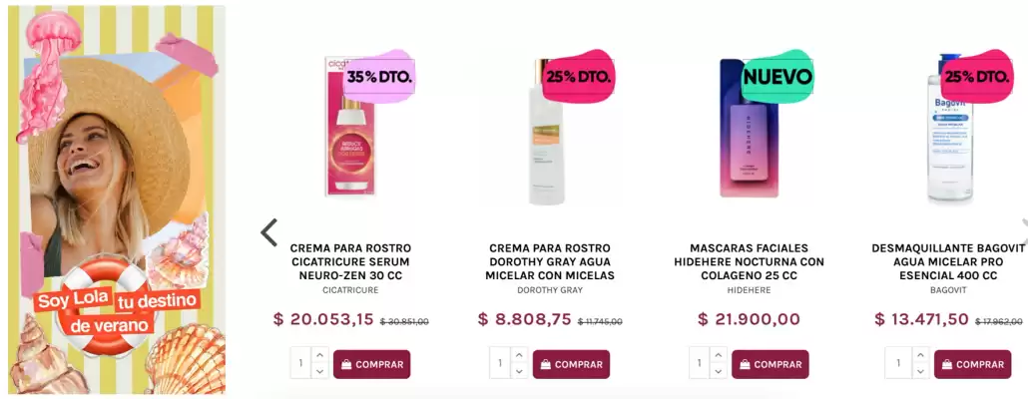Select the DOROTHY GRAY brand name

550,290
